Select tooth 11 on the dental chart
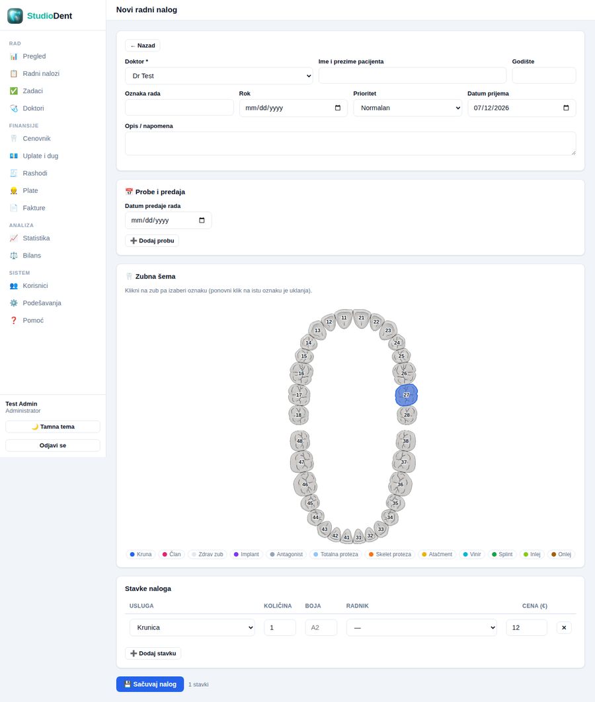The image size is (595, 702). pyautogui.click(x=344, y=318)
